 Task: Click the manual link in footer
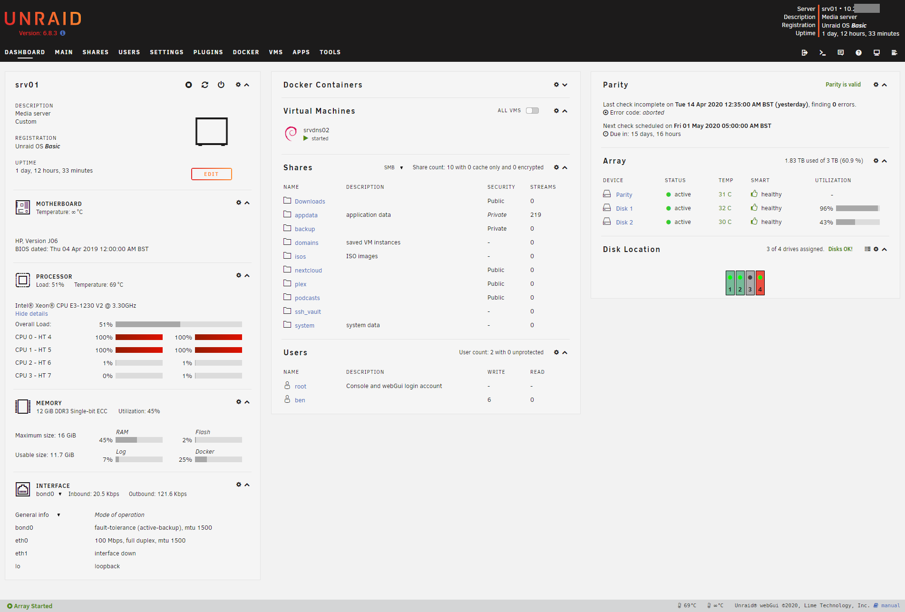(890, 606)
